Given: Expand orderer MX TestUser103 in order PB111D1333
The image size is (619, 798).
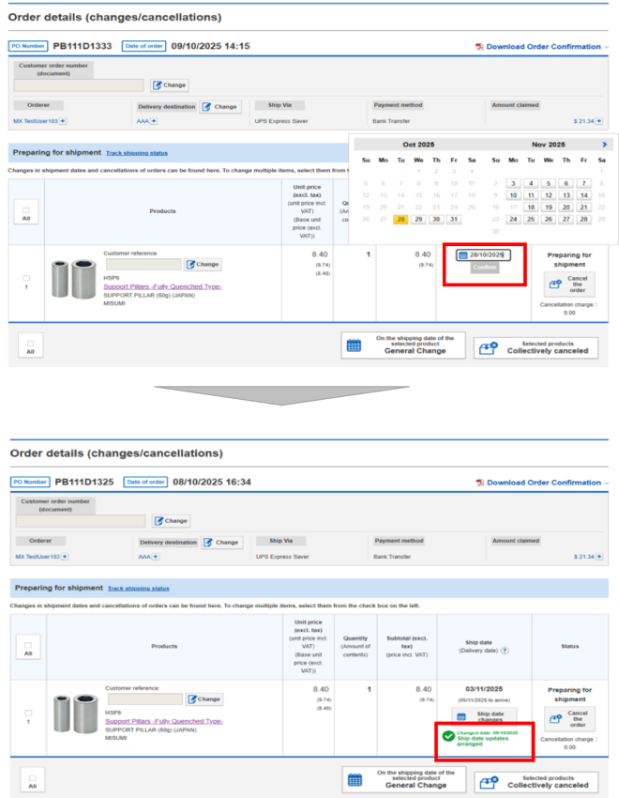Looking at the screenshot, I should click(63, 121).
